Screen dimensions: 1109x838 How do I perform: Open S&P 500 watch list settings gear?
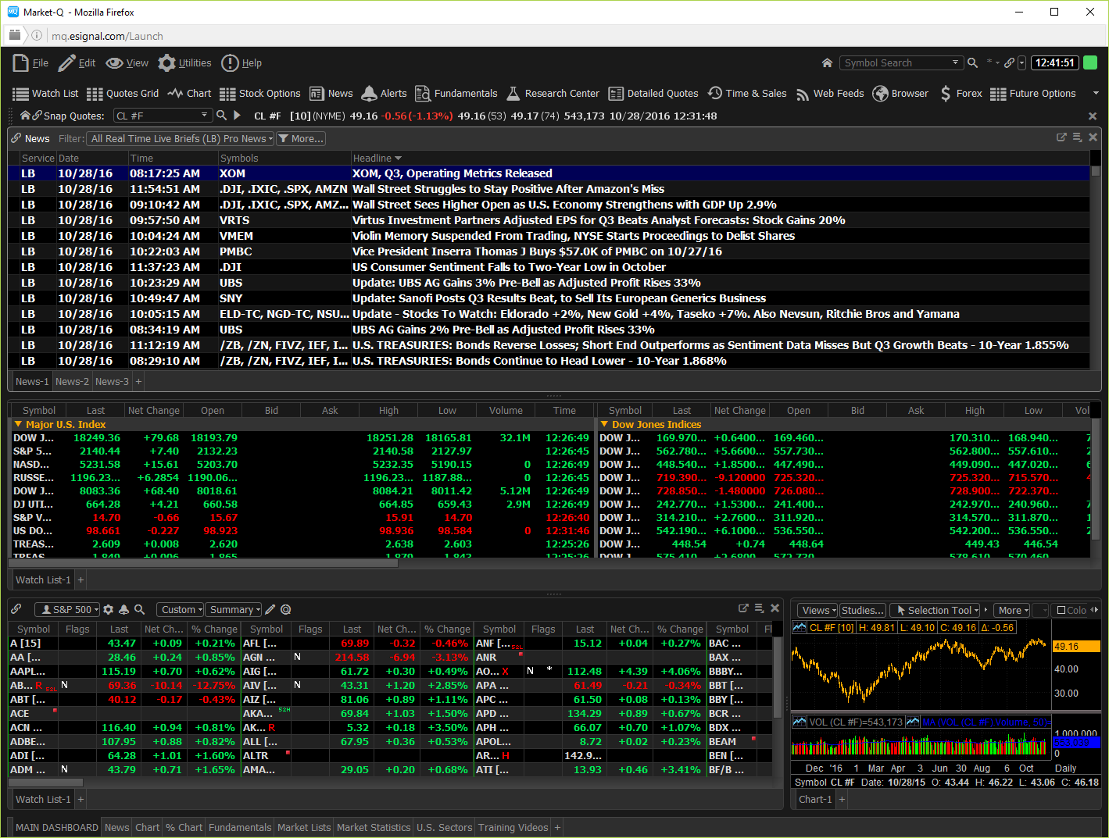click(x=109, y=610)
